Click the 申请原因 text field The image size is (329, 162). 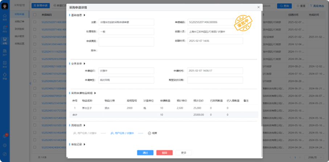[126, 42]
